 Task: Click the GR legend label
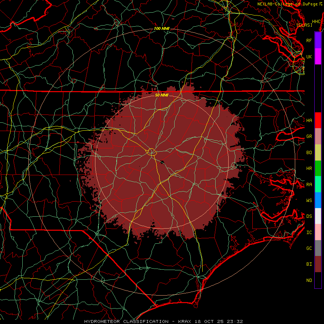click(309, 136)
